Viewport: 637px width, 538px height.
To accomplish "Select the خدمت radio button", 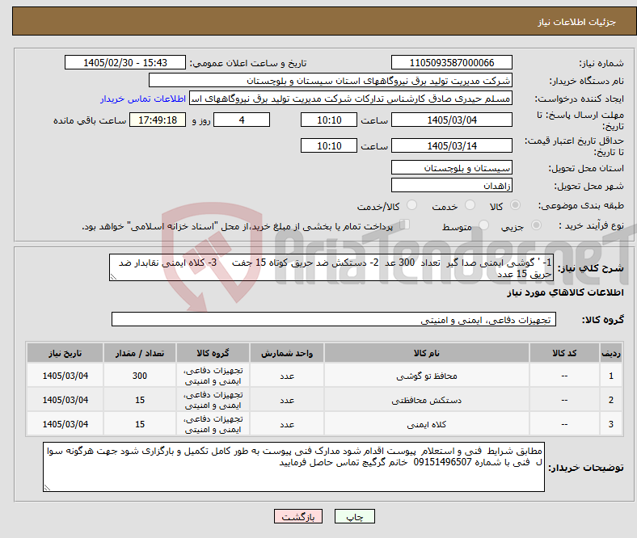I will 470,205.
